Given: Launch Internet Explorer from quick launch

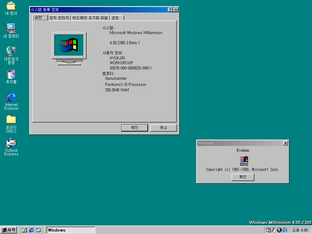Looking at the screenshot, I should pos(31,230).
